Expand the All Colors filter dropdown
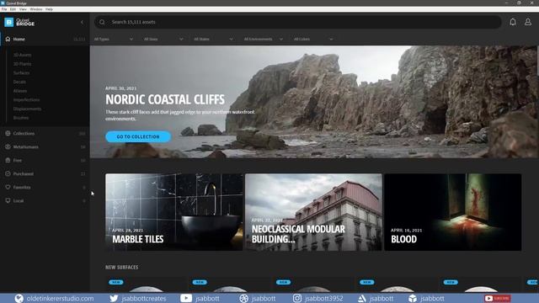This screenshot has width=539, height=303. point(313,40)
